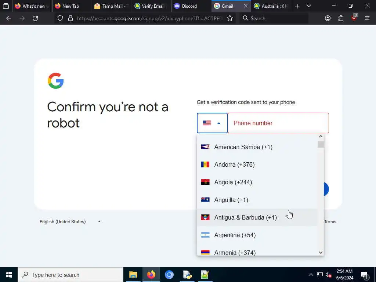376x282 pixels.
Task: Switch to the Verify Email tab
Action: (151, 6)
